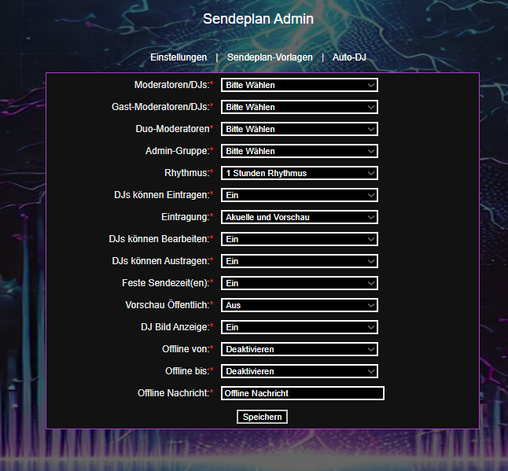Open the Feste Sendezeit(en) dropdown
The height and width of the screenshot is (471, 508).
(x=300, y=283)
